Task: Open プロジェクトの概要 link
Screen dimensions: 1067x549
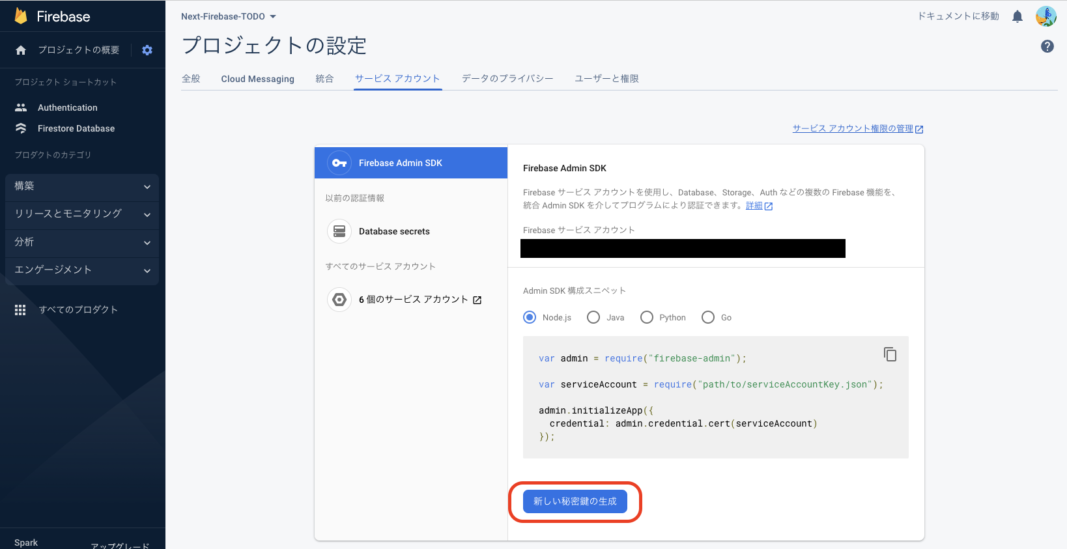Action: [x=78, y=50]
